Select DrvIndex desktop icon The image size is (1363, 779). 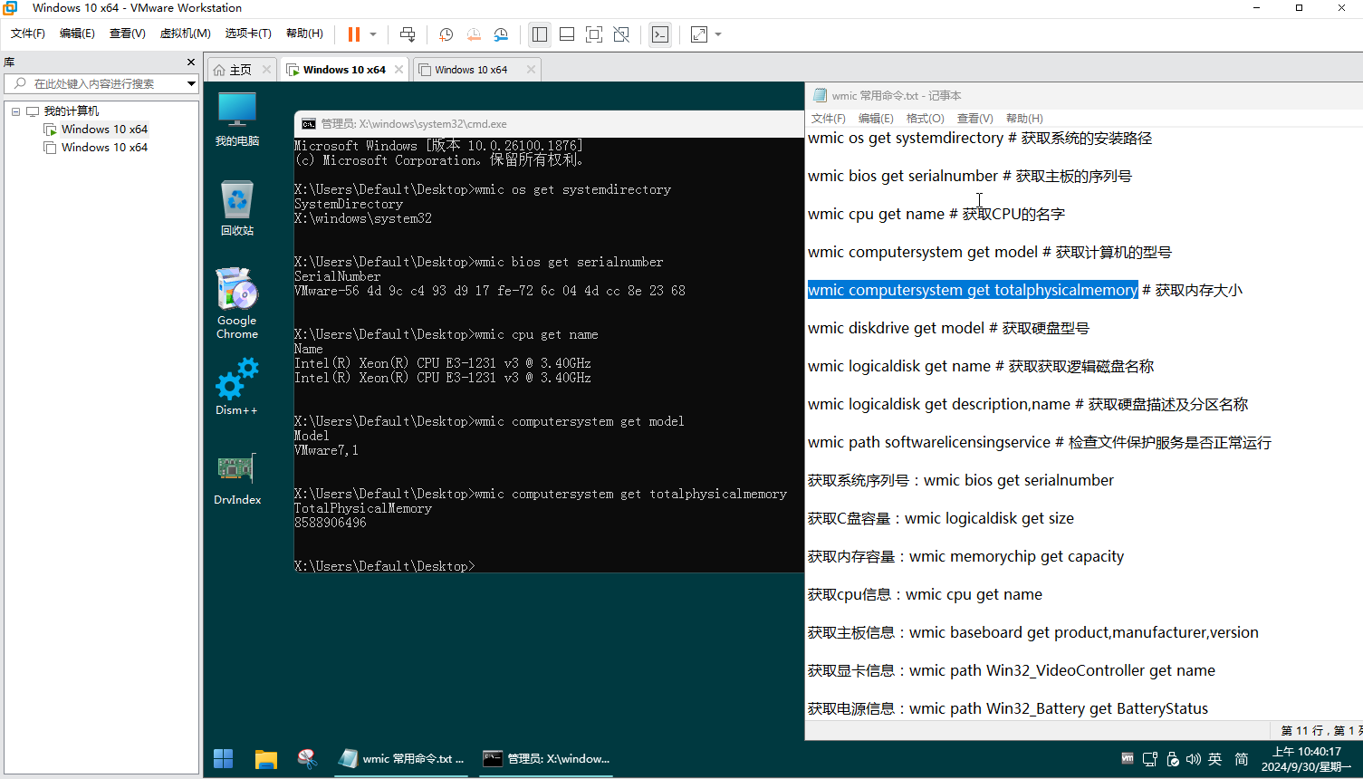click(x=236, y=478)
